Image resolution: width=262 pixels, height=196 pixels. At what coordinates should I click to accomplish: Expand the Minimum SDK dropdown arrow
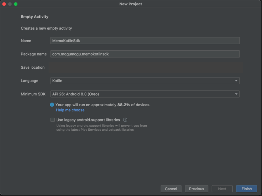[x=236, y=94]
